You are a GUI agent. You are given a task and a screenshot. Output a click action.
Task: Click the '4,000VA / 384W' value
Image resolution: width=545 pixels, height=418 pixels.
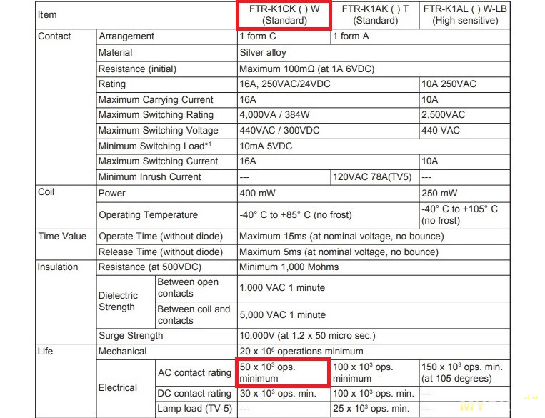coord(328,115)
